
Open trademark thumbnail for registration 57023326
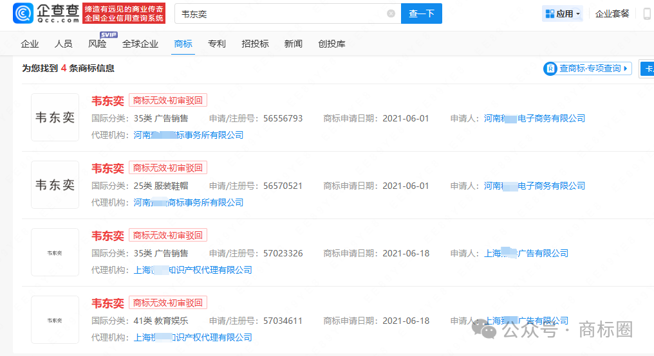(x=55, y=253)
